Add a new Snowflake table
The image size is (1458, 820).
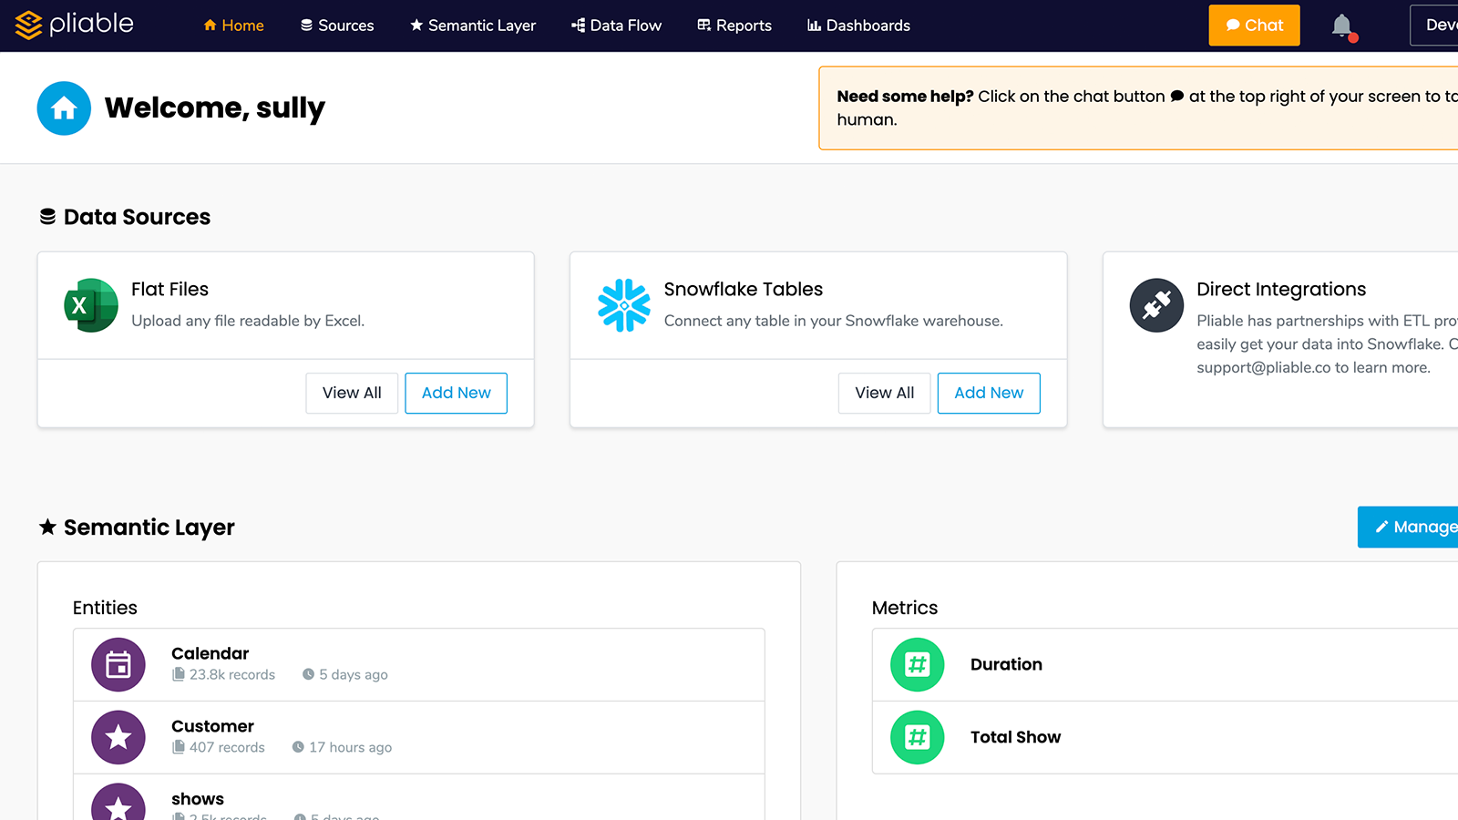pyautogui.click(x=989, y=393)
